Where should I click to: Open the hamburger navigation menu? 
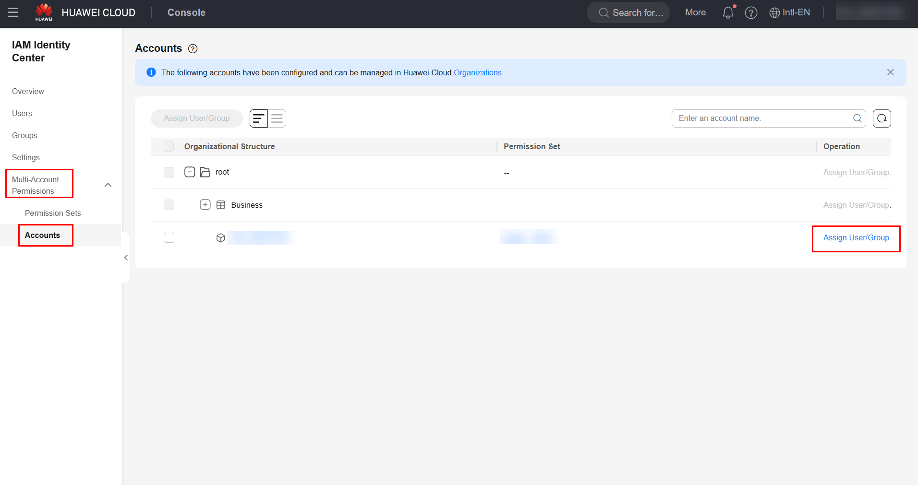pyautogui.click(x=13, y=12)
